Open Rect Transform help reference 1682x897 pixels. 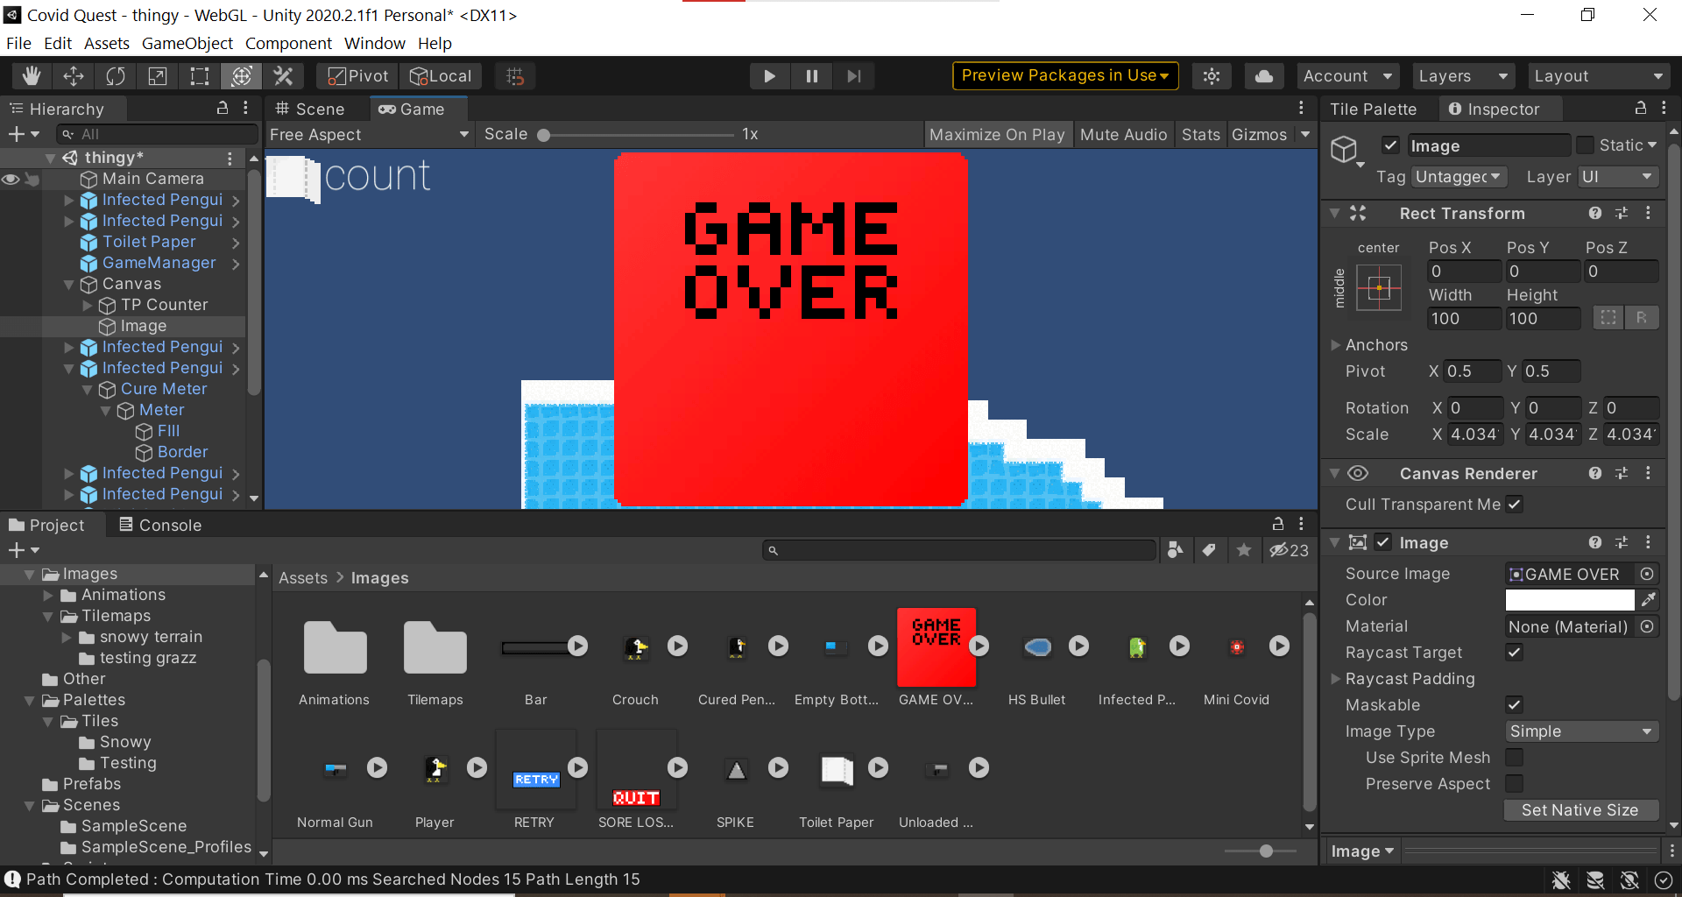point(1595,213)
